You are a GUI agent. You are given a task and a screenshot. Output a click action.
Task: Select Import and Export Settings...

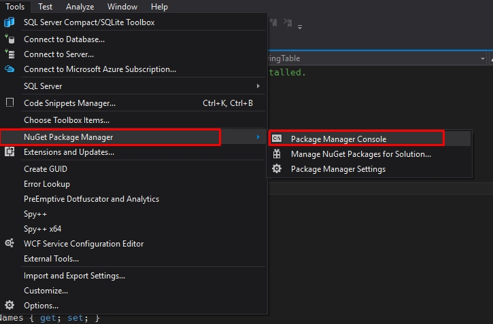click(x=134, y=276)
